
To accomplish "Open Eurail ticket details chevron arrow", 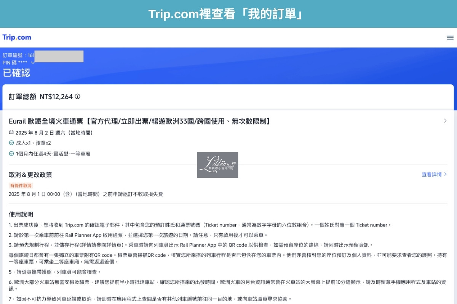I will pyautogui.click(x=445, y=121).
